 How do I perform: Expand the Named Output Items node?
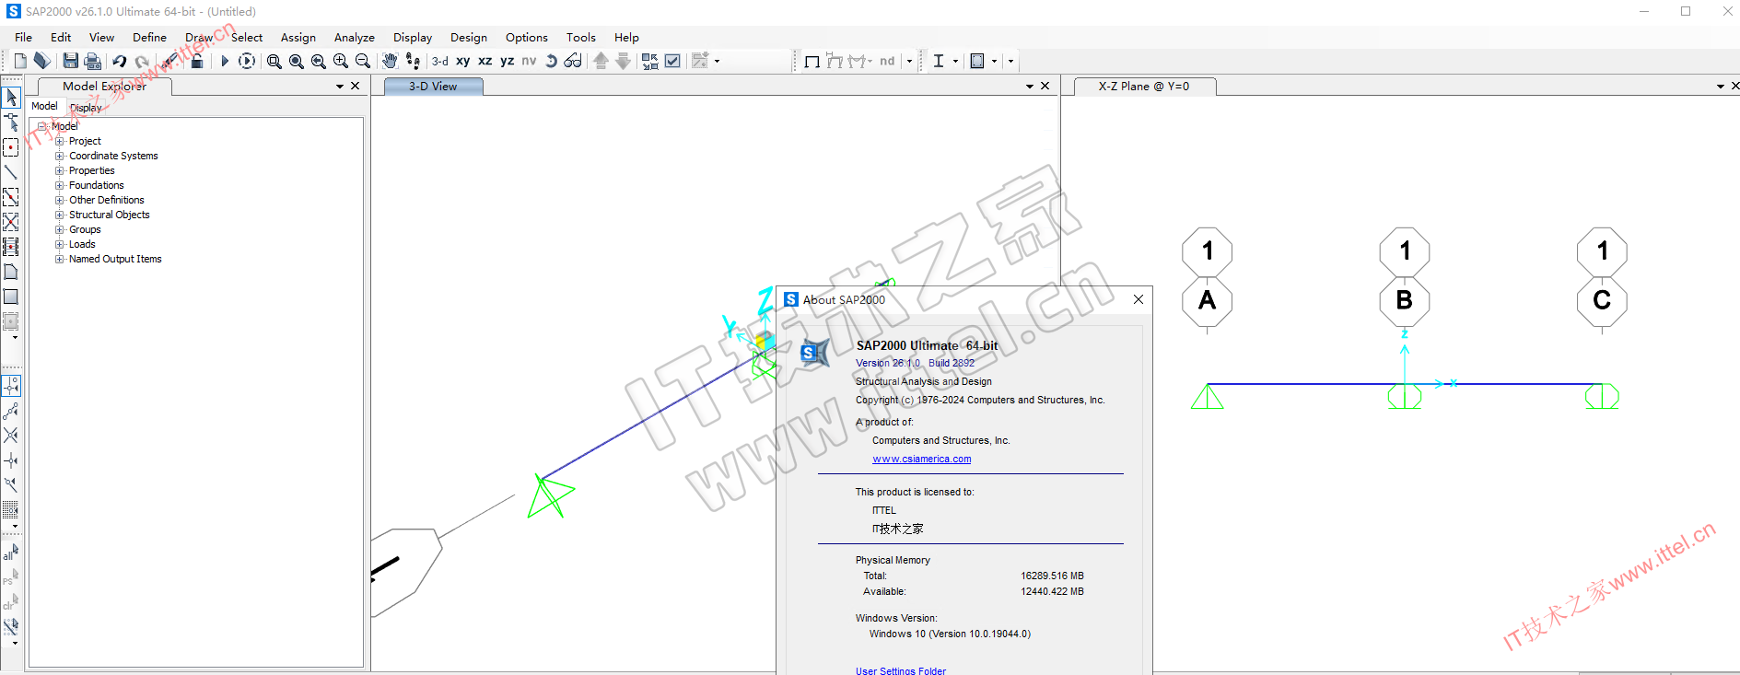(59, 259)
